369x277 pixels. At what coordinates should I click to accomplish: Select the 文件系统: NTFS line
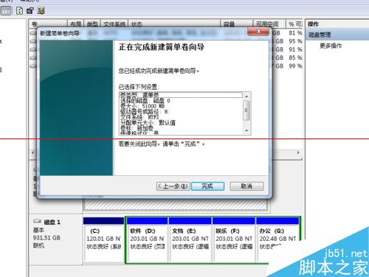(x=139, y=117)
